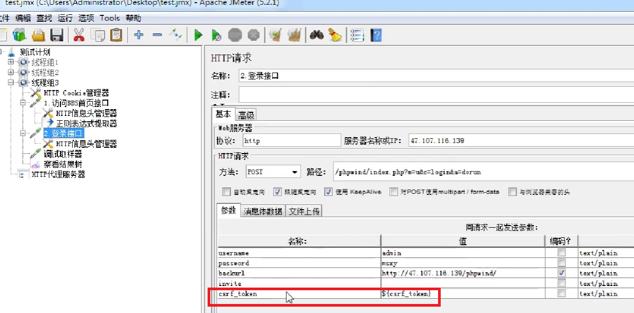Viewport: 634px width, 313px height.
Task: Click the grey Shutdown icon
Action: (253, 35)
